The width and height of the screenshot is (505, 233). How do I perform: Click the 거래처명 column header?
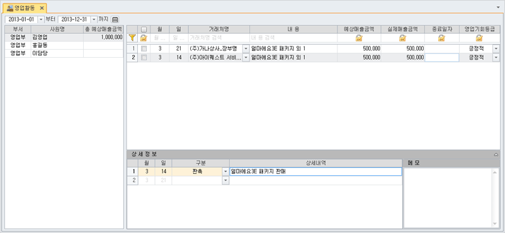[x=219, y=30]
